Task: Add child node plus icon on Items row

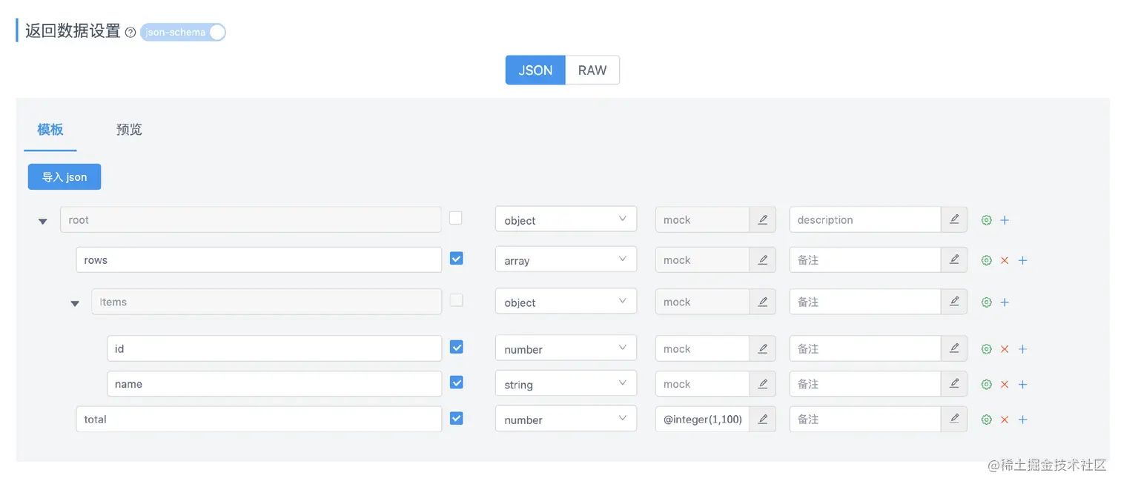Action: point(1005,302)
